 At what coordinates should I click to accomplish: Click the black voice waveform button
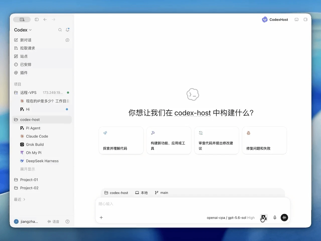[284, 218]
